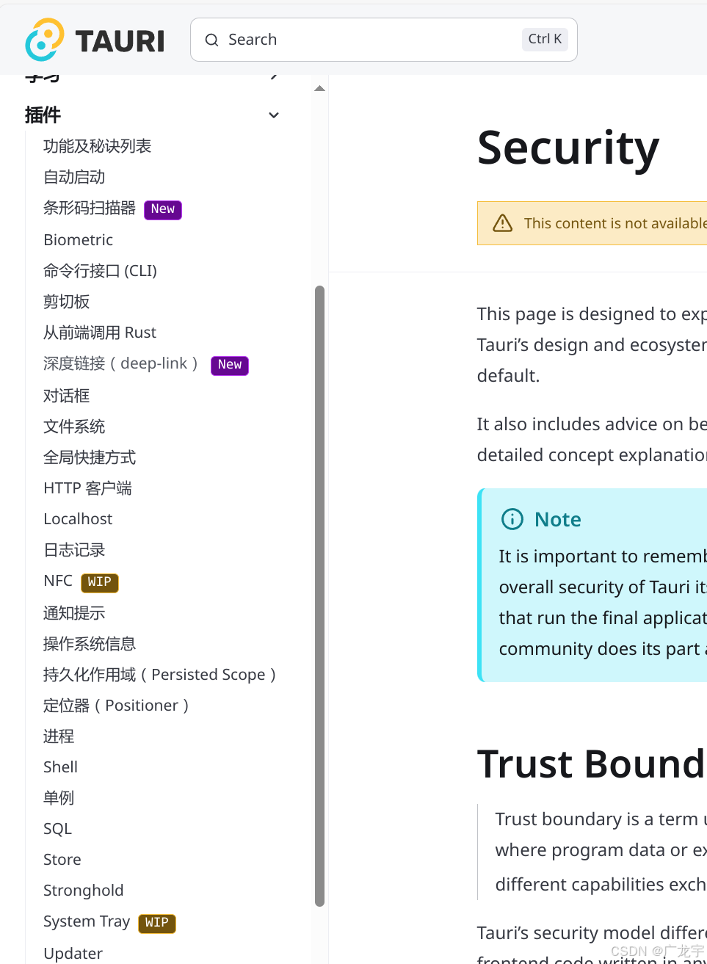This screenshot has width=707, height=964.
Task: Go to the Stronghold plugin page
Action: tap(84, 891)
